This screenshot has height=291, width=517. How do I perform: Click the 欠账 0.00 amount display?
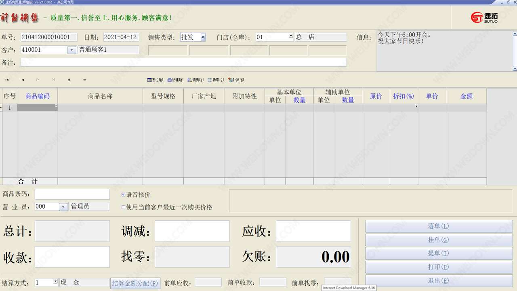pyautogui.click(x=313, y=257)
